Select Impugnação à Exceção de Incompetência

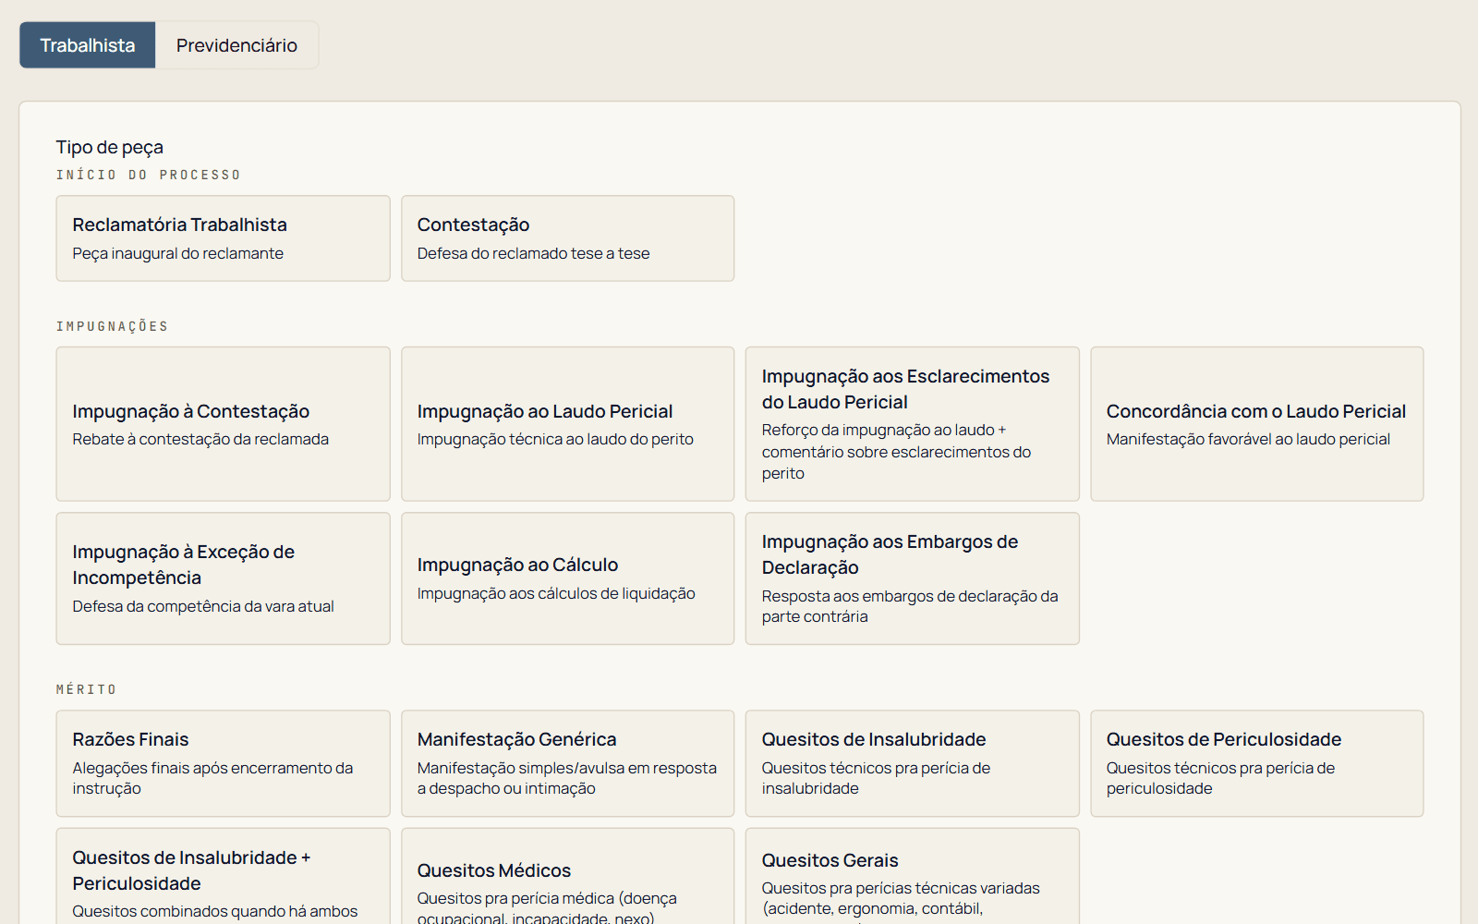pyautogui.click(x=223, y=578)
